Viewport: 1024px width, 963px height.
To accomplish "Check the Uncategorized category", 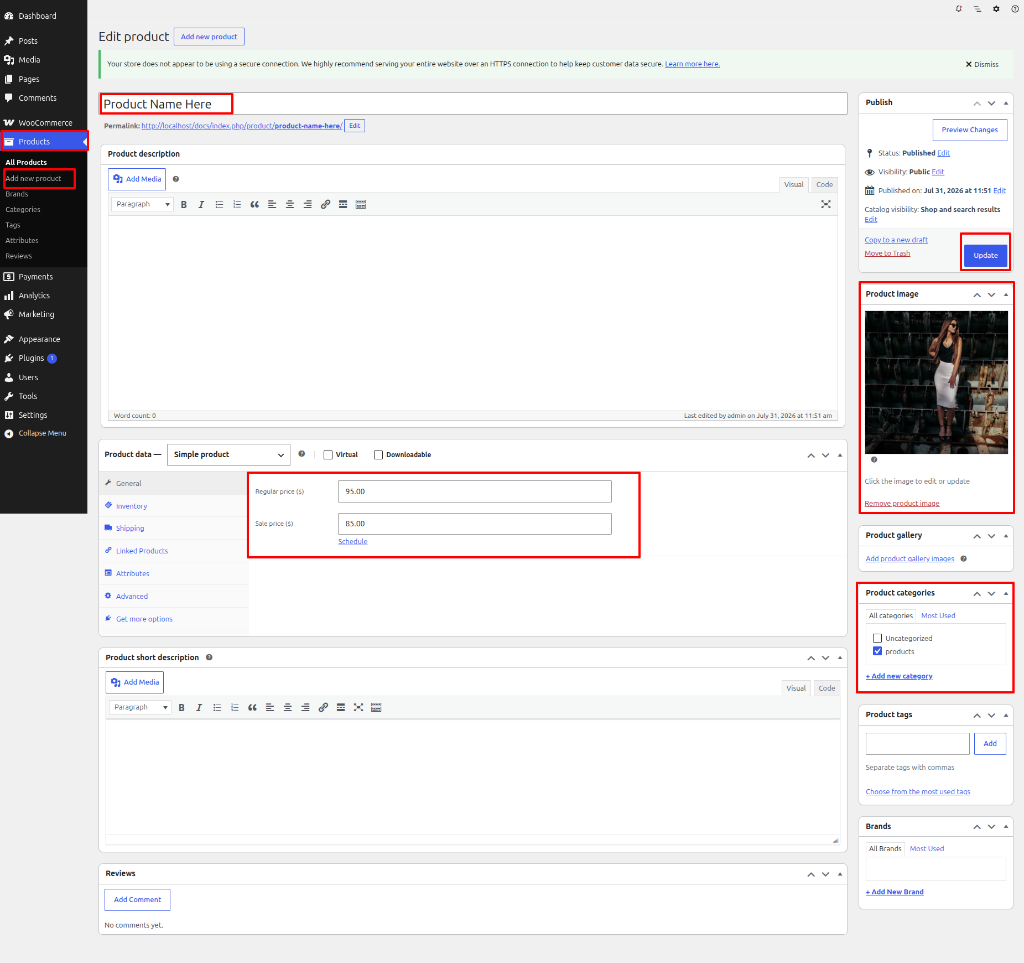I will pyautogui.click(x=877, y=638).
